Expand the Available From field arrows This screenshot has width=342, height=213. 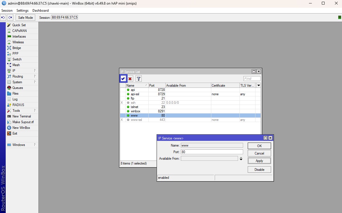click(x=241, y=159)
